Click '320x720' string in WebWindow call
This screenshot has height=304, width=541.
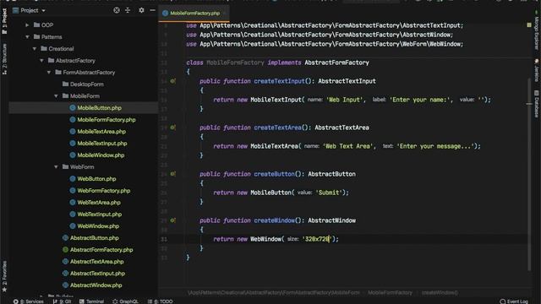[317, 239]
